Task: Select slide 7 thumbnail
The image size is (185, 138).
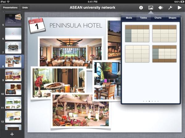Action: pos(13,48)
